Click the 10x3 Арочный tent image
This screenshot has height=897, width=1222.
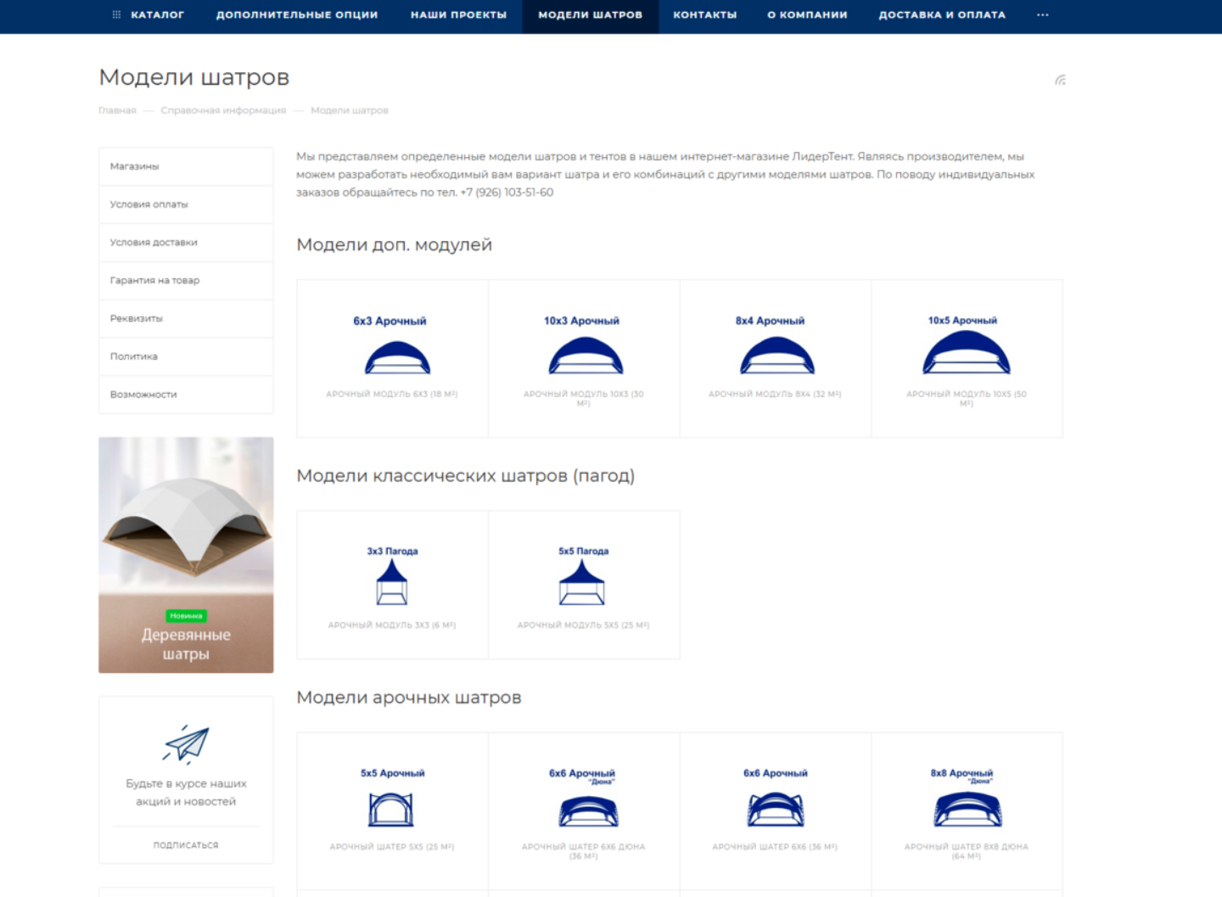[x=583, y=345]
